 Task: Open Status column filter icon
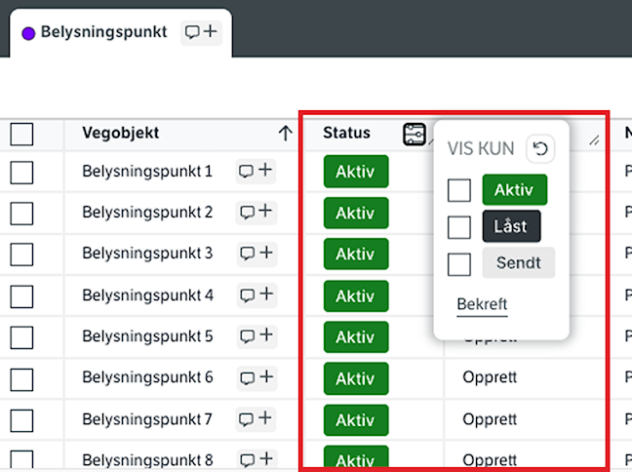point(415,135)
